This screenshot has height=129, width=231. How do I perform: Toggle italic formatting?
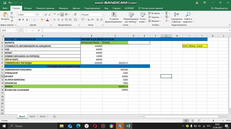tap(23, 20)
